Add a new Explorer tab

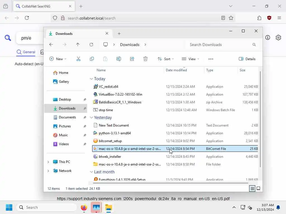coord(119,33)
